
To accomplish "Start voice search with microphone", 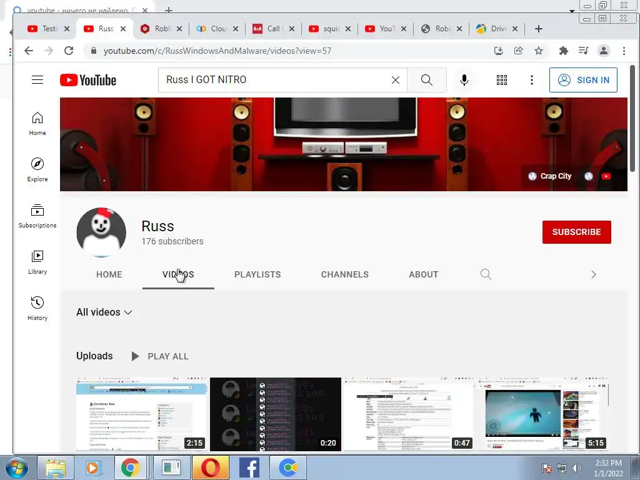I will click(464, 80).
